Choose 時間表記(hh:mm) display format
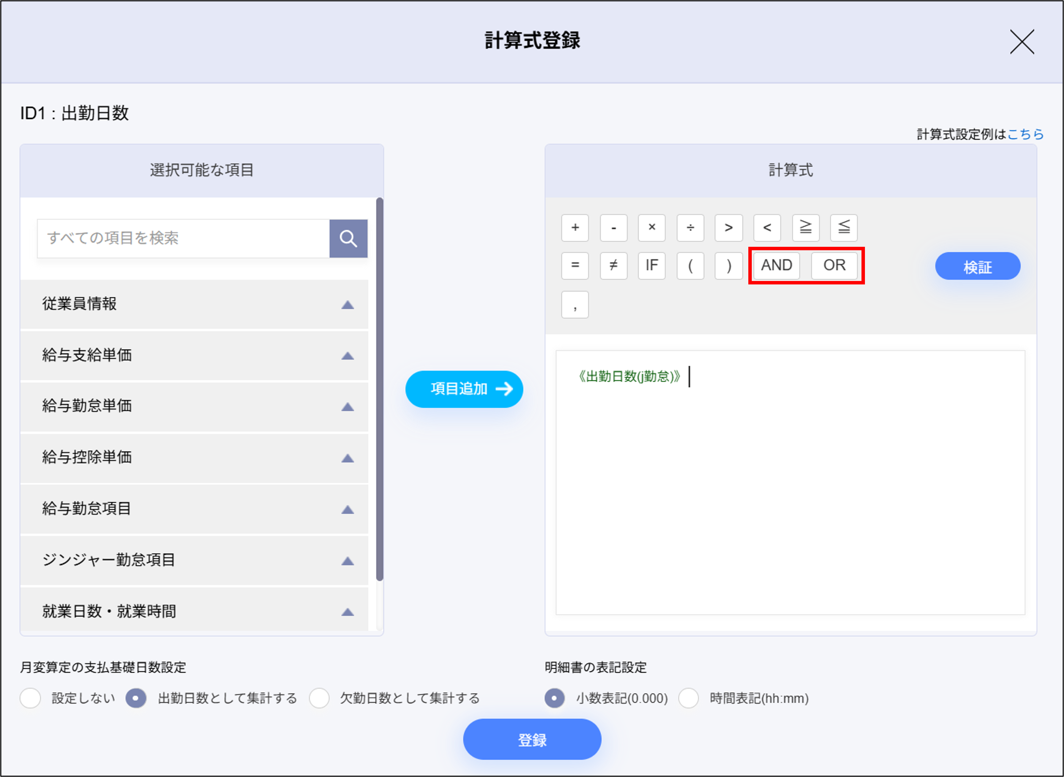Viewport: 1064px width, 777px height. tap(689, 698)
